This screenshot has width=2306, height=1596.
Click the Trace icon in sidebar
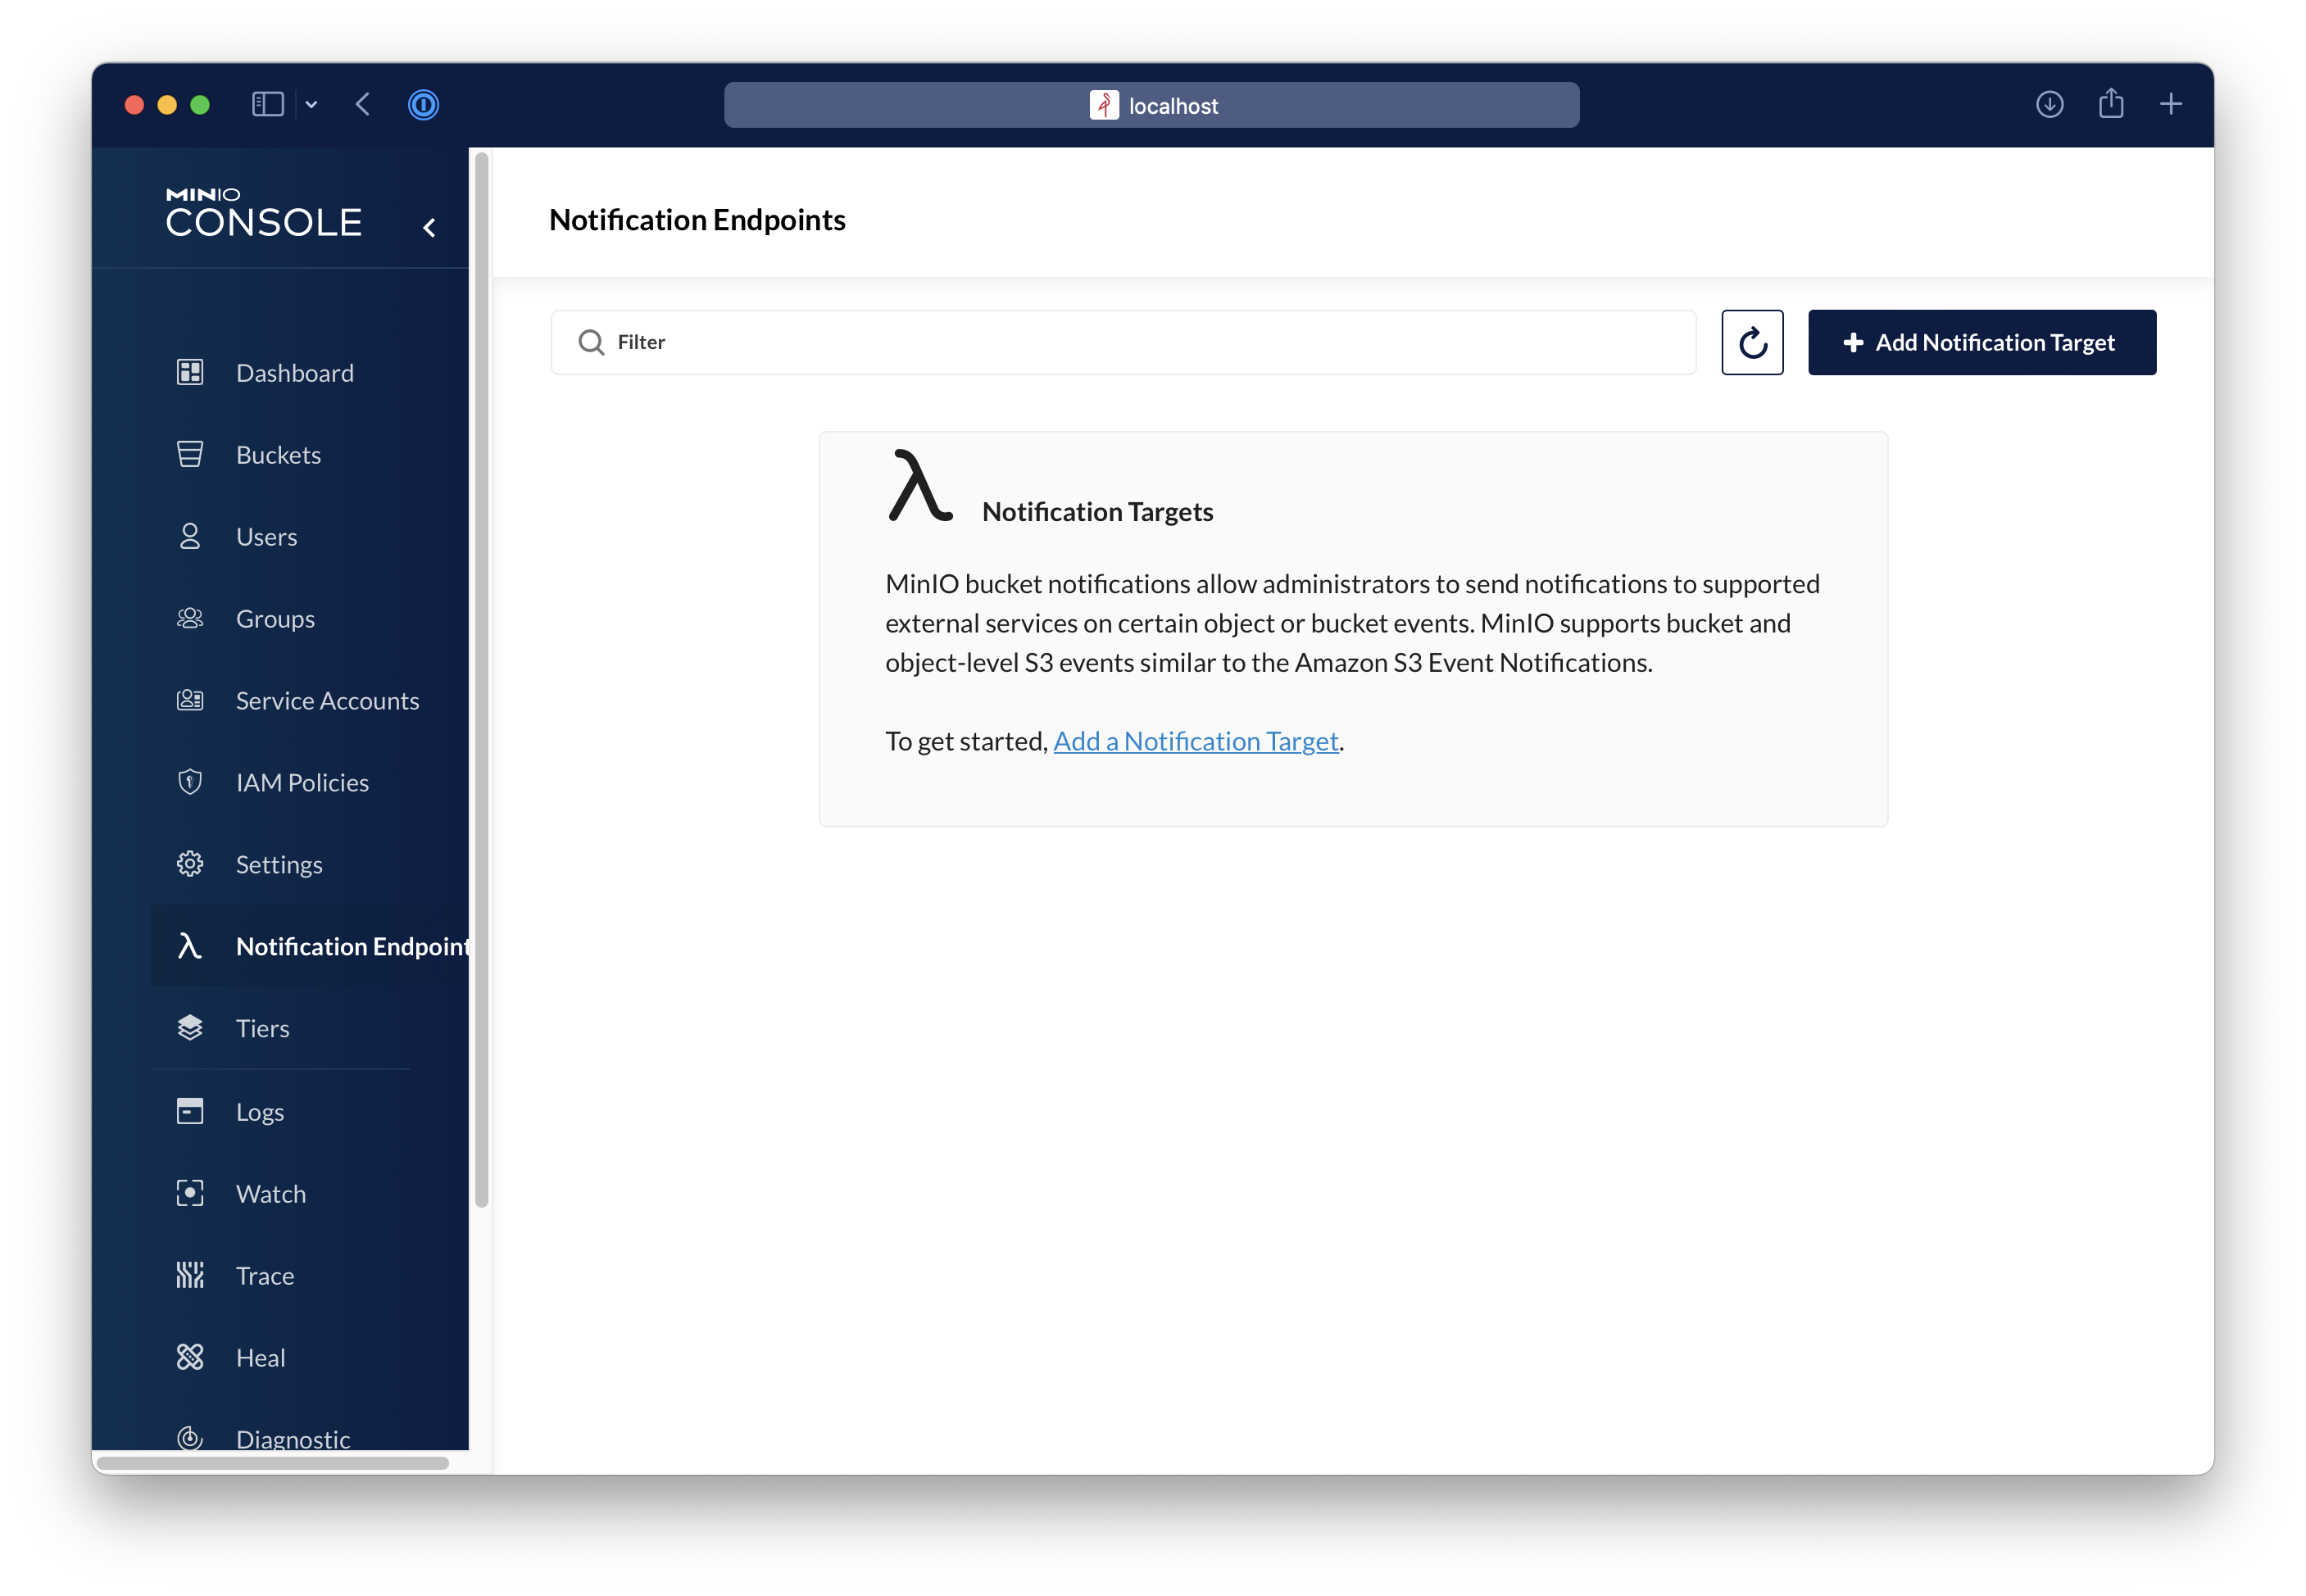190,1275
